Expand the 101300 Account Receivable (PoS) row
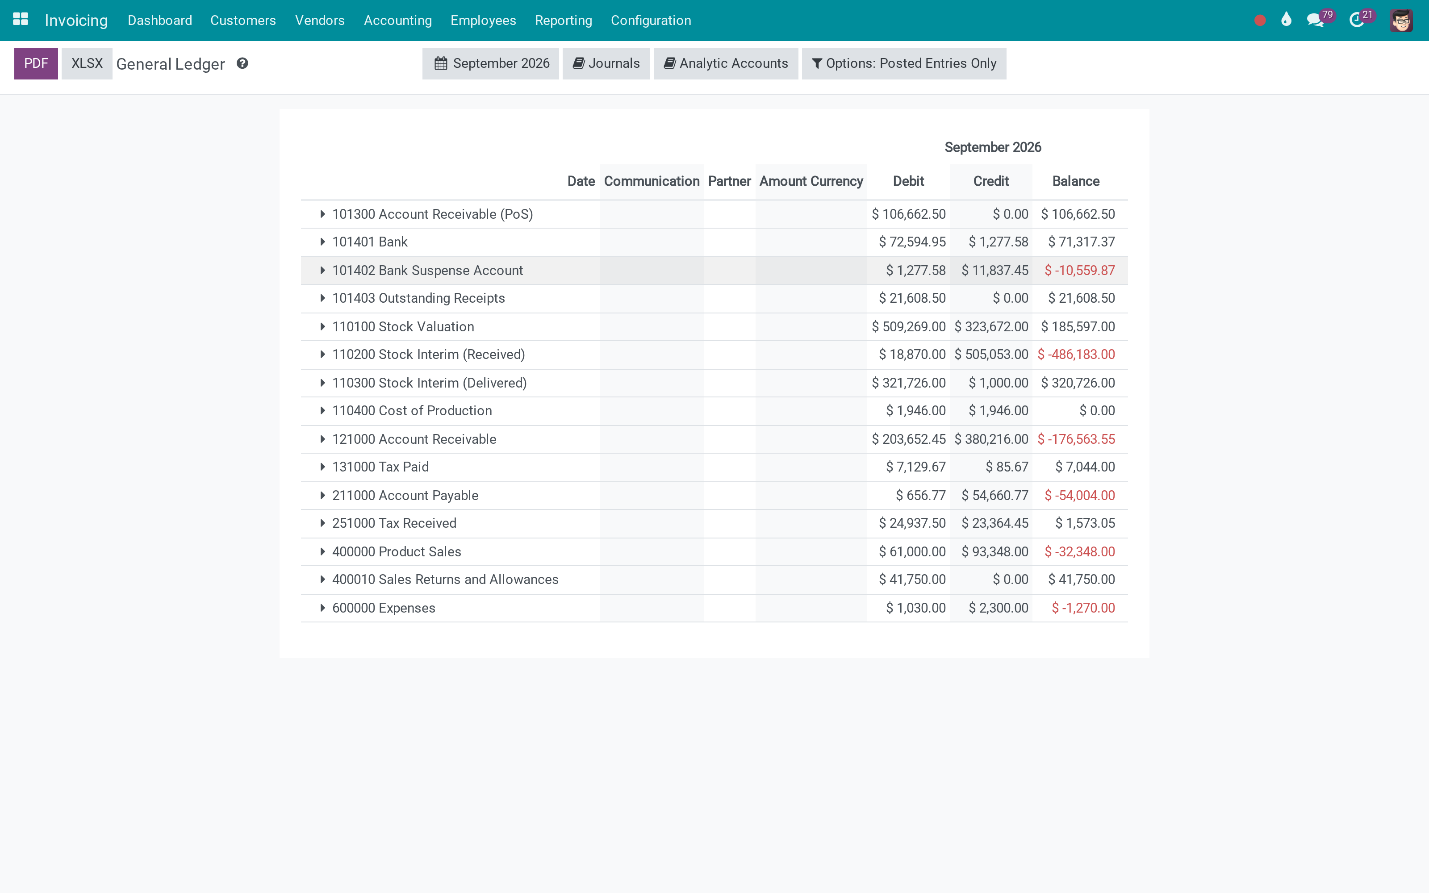1429x893 pixels. coord(322,214)
